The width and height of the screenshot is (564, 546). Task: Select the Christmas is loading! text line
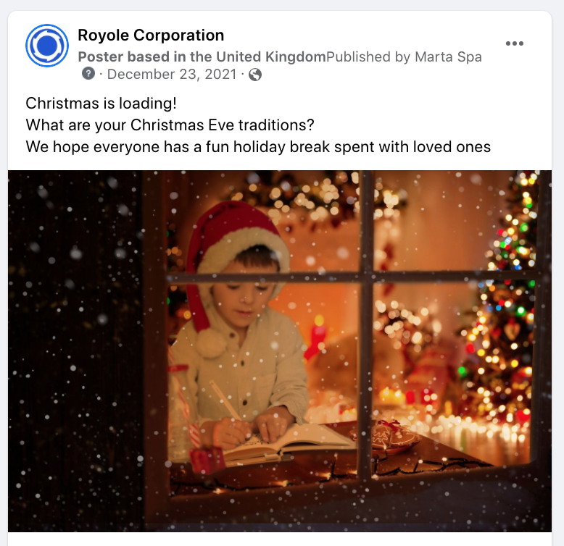coord(101,104)
